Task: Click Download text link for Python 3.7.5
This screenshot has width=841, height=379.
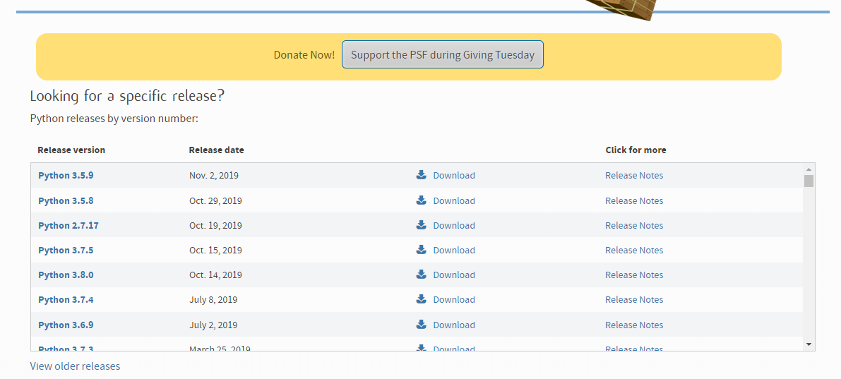Action: click(x=454, y=250)
